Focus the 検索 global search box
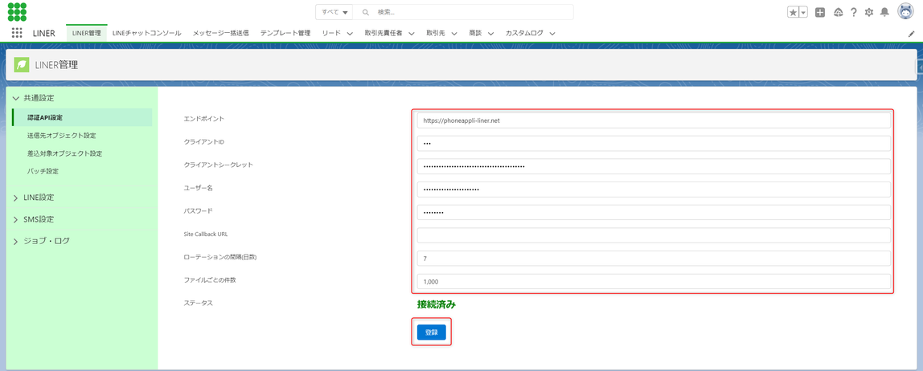The width and height of the screenshot is (923, 371). (462, 12)
